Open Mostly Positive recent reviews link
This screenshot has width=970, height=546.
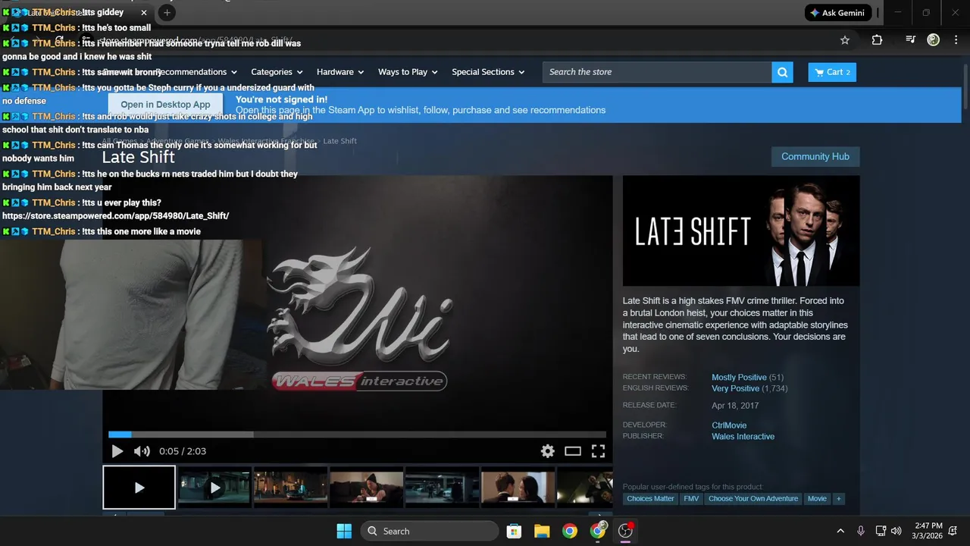740,377
